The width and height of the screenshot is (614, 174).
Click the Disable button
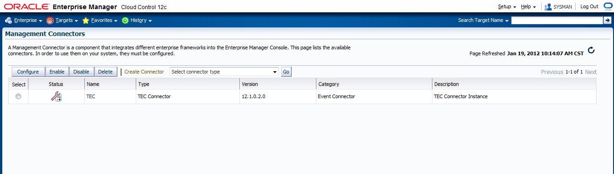(x=81, y=72)
